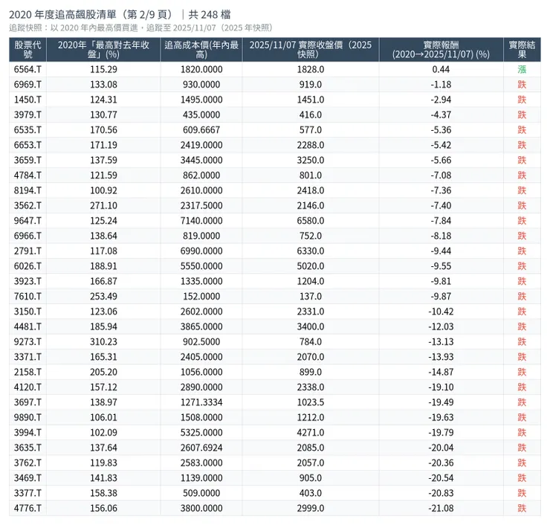Viewport: 550px width, 525px height.
Task: Click stock code 4784.T
Action: (27, 175)
